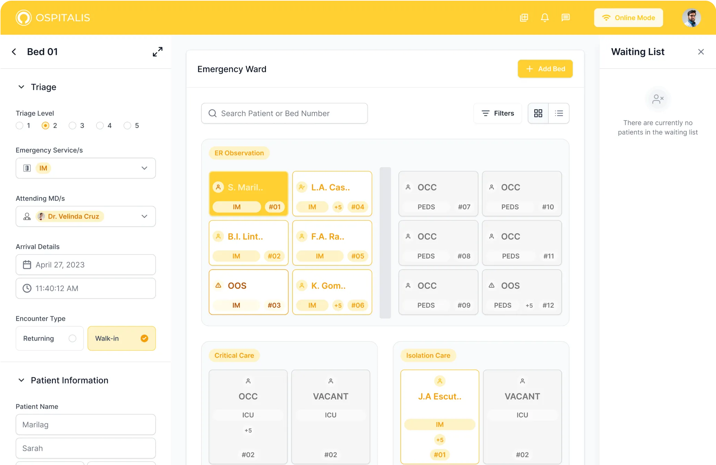716x465 pixels.
Task: Switch to grid view layout
Action: point(538,113)
